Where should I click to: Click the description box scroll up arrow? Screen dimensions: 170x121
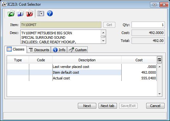103,32
